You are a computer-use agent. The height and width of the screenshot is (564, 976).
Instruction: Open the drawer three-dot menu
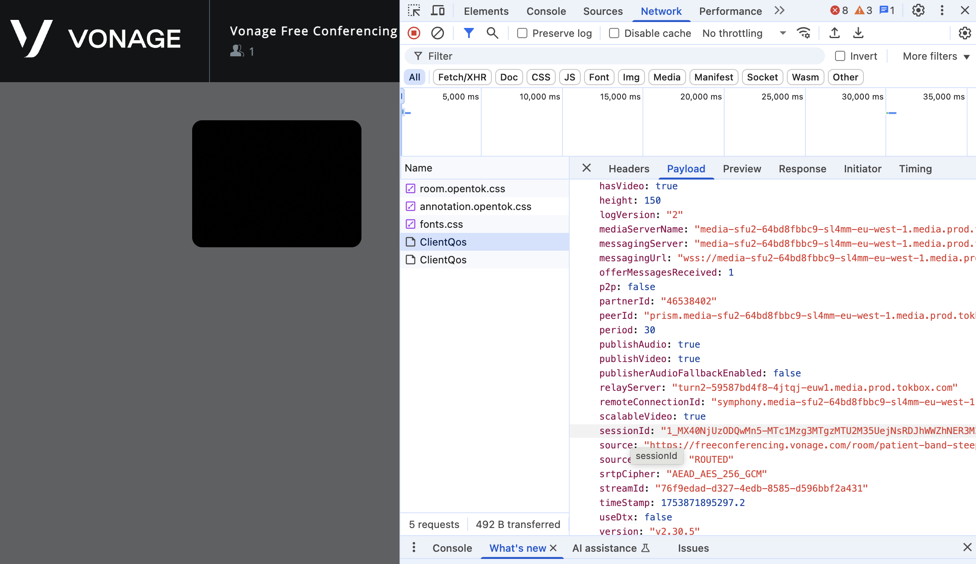click(x=414, y=547)
